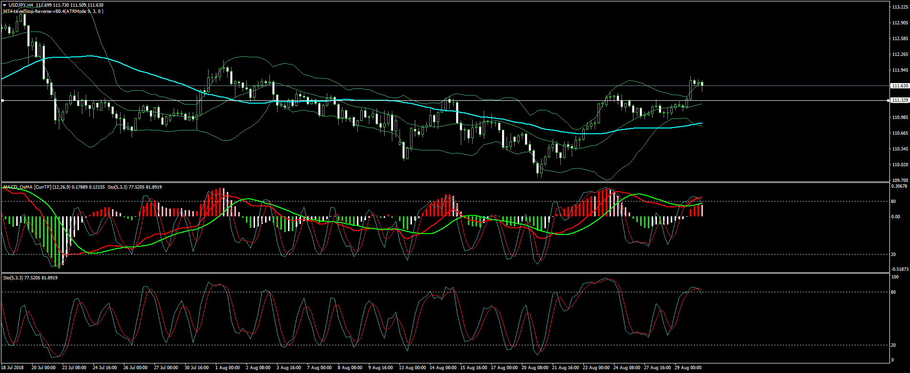
Task: Click the 110.665 price scale label
Action: pos(900,133)
